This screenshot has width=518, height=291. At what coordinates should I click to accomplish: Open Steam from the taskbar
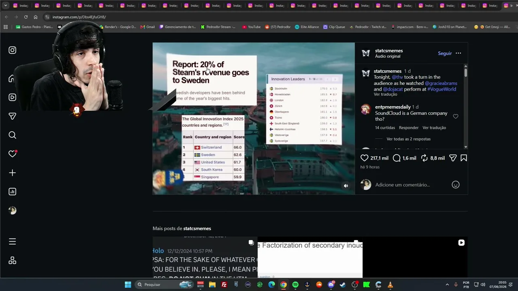coord(343,285)
